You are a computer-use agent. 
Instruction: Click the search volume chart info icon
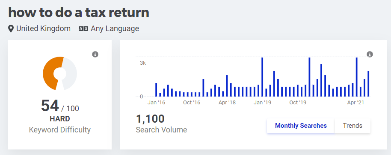[370, 54]
